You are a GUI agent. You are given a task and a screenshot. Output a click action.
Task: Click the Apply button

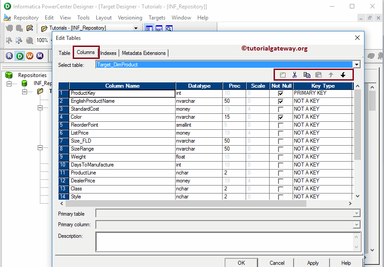click(313, 263)
